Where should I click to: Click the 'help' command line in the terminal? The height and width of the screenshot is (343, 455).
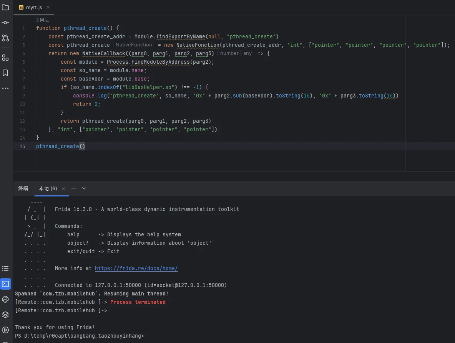[124, 234]
